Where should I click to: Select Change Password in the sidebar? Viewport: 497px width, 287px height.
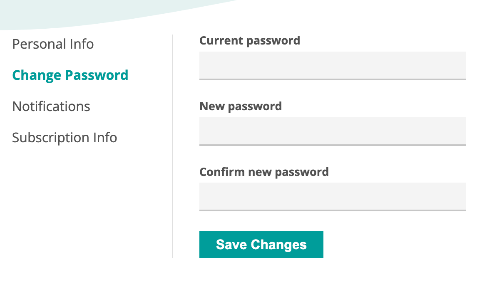70,75
